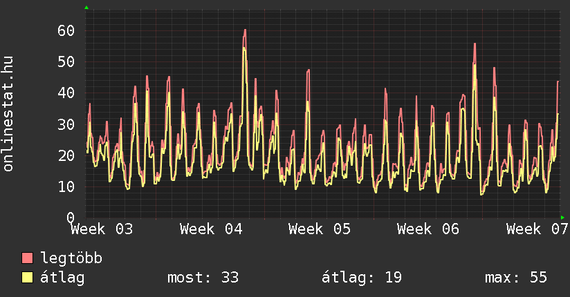570x297 pixels.
Task: Click the Week 04 axis label
Action: click(211, 229)
